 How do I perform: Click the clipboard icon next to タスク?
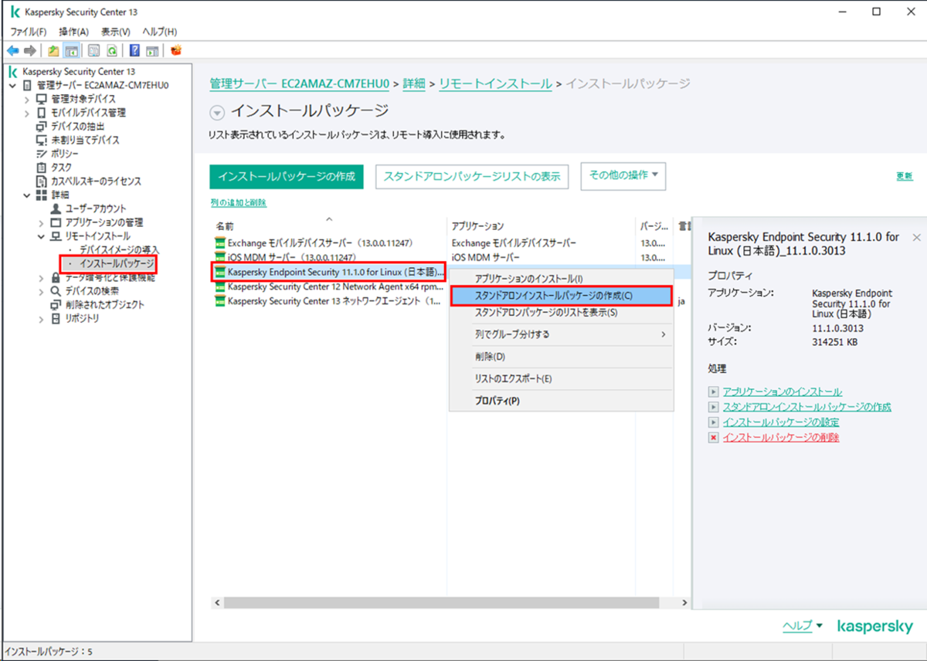[42, 167]
